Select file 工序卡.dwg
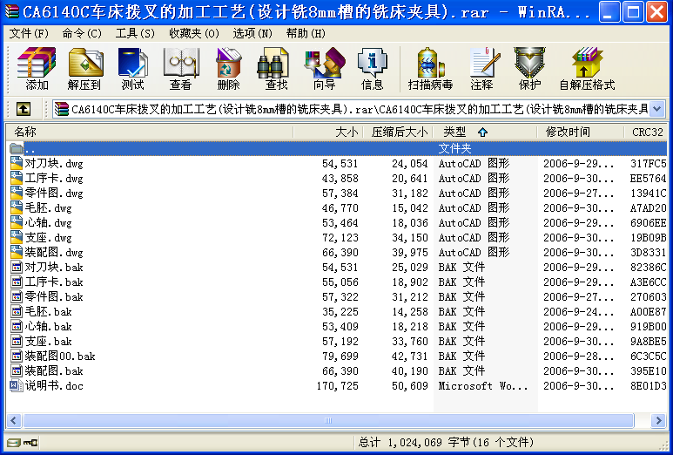Viewport: 673px width, 455px height. pos(54,178)
